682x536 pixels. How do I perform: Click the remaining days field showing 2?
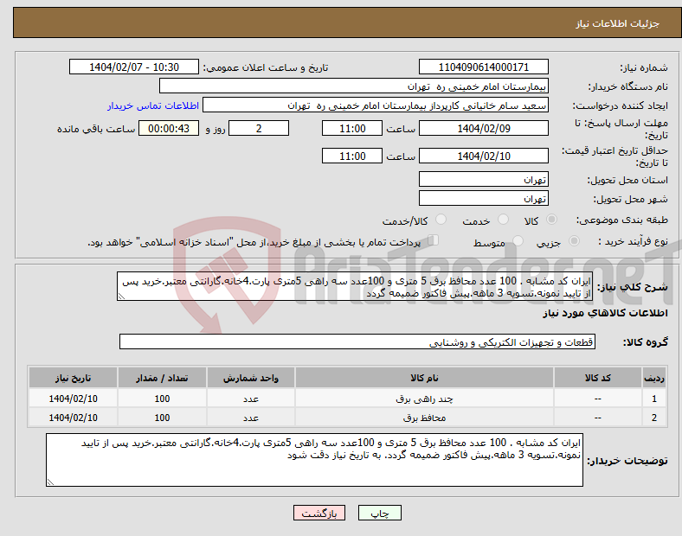click(x=259, y=128)
